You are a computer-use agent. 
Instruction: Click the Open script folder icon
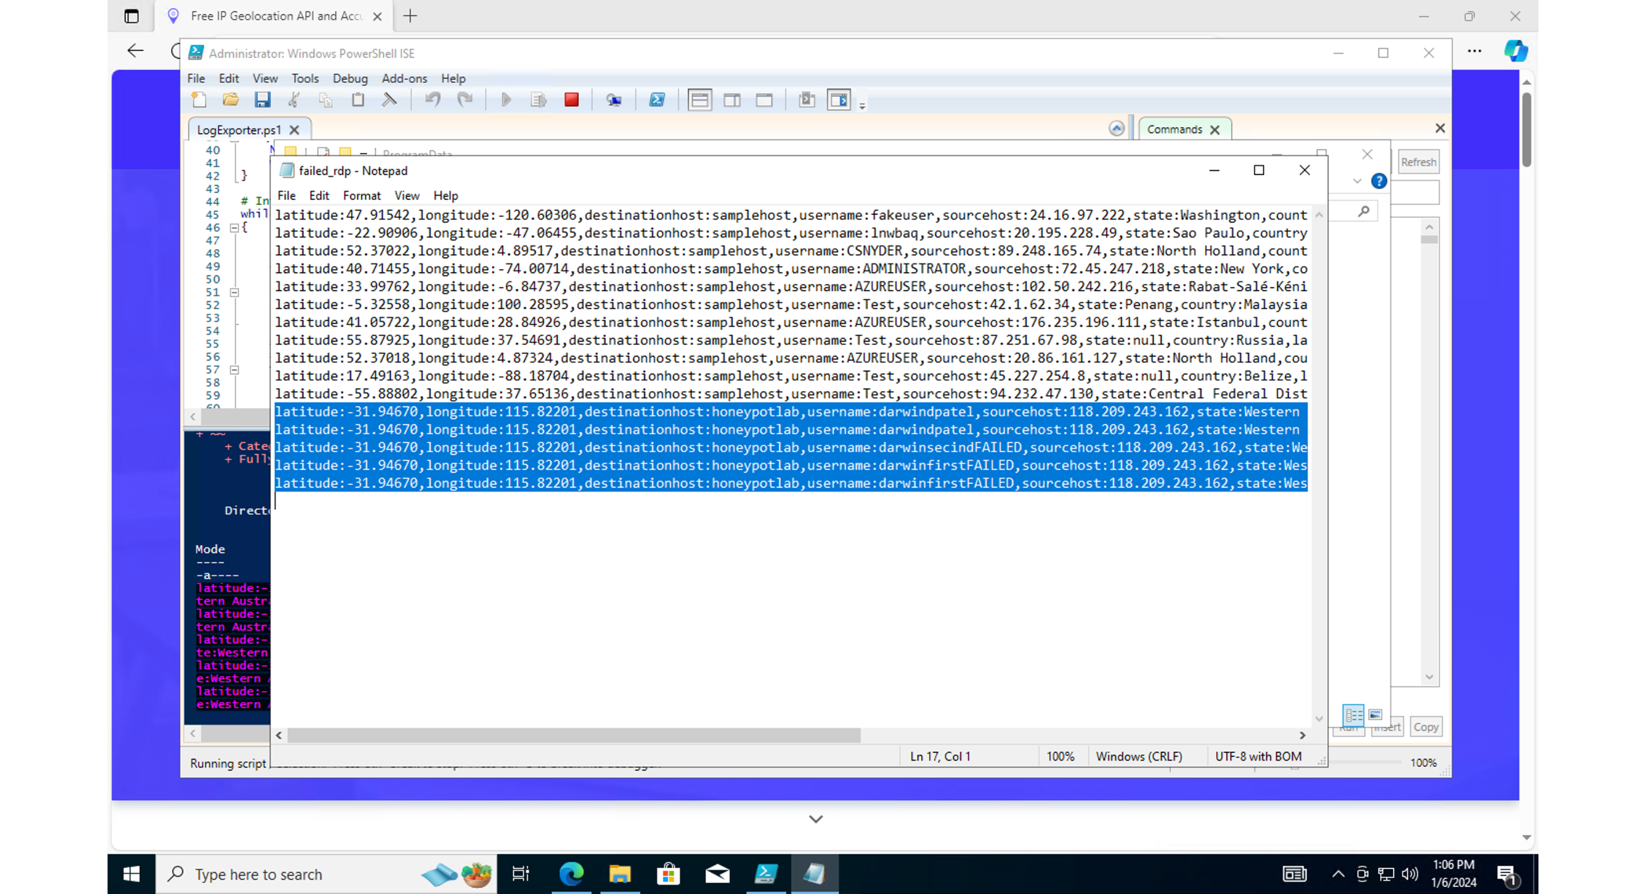click(230, 100)
